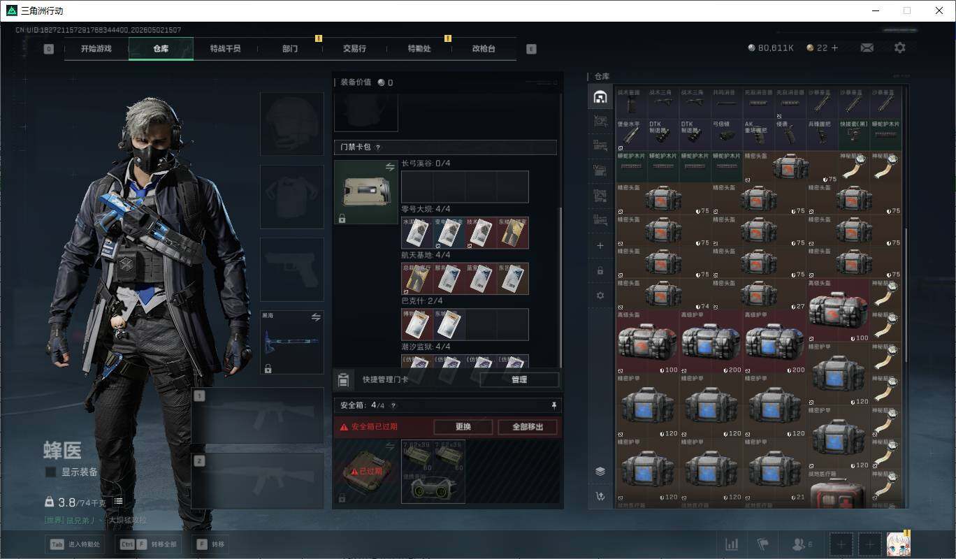Add a new storage box with plus icon
This screenshot has height=559, width=956.
600,246
